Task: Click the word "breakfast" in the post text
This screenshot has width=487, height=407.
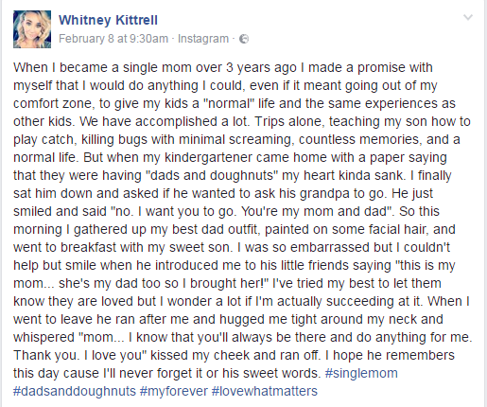Action: point(88,247)
